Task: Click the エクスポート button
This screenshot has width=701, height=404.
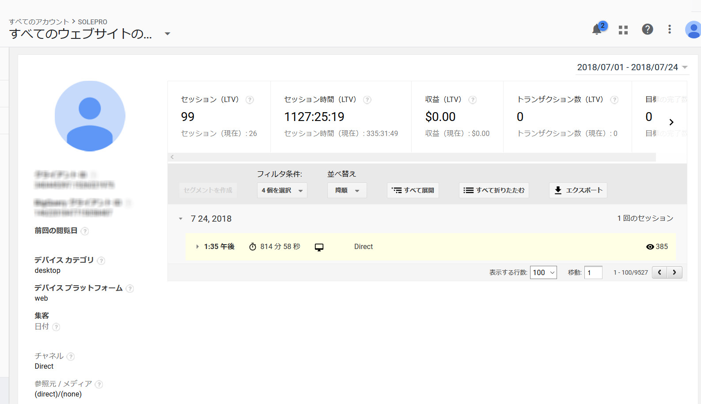Action: pyautogui.click(x=578, y=190)
